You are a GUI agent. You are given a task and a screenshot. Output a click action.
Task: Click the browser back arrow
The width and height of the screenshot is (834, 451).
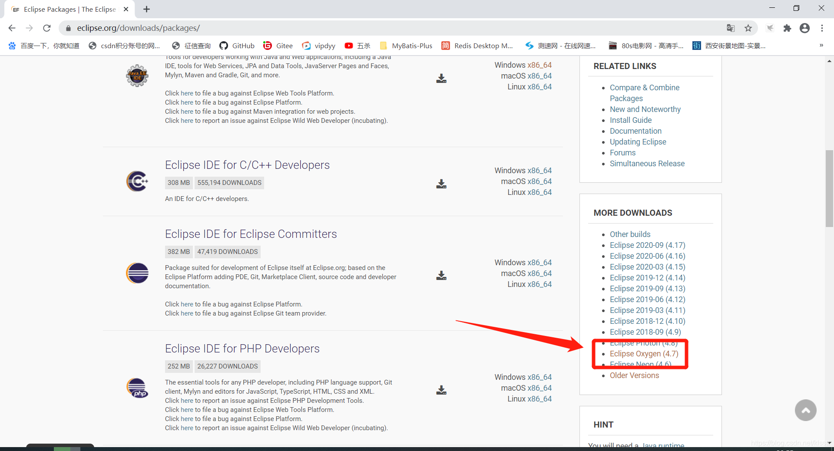point(12,28)
